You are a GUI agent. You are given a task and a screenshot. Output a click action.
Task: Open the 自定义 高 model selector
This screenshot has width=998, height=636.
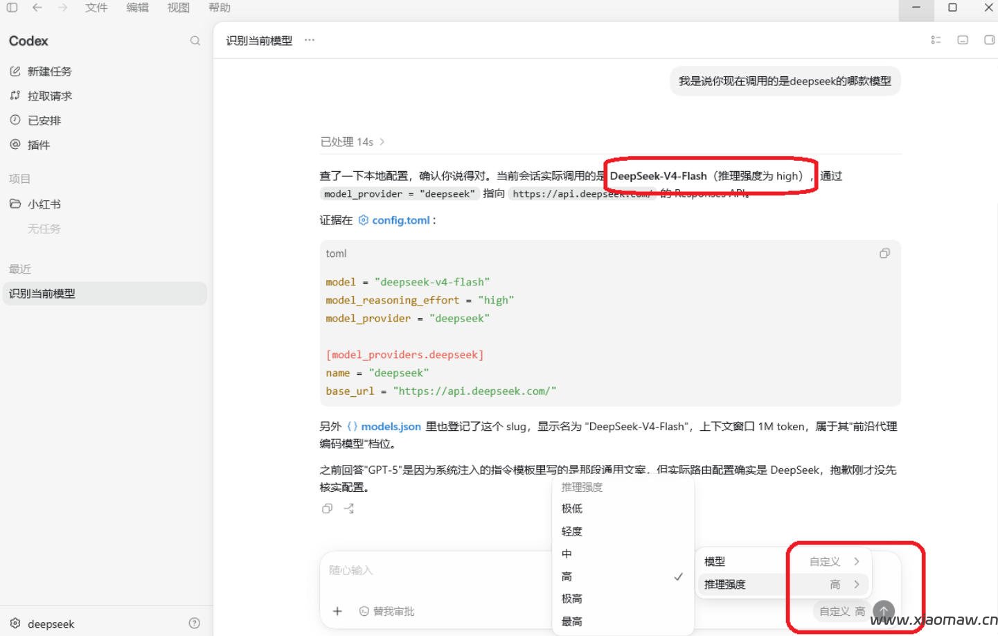point(841,611)
